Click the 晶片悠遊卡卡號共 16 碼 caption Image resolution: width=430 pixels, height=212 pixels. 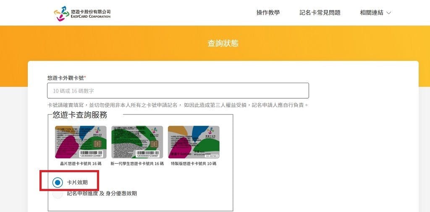[x=81, y=164]
